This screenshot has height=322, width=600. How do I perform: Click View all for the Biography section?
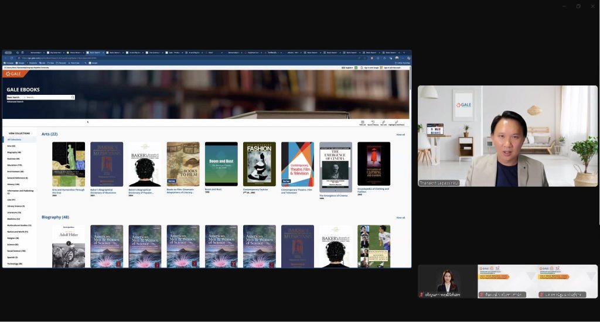(x=400, y=218)
